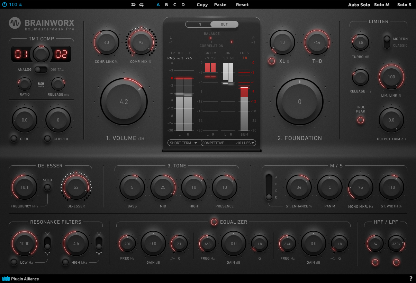Click the ST. WIDTH knob
The width and height of the screenshot is (416, 283).
coord(391,187)
